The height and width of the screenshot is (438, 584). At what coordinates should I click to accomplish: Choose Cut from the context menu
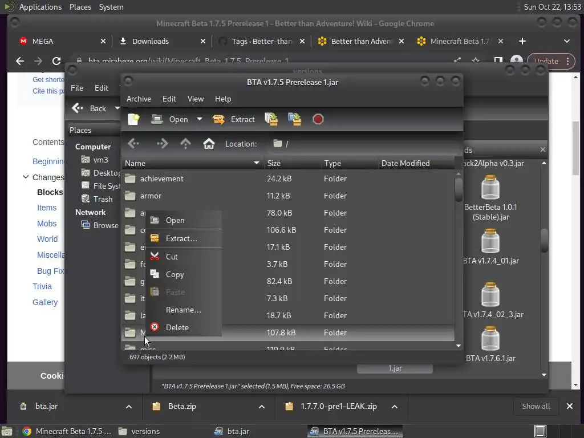pos(184,257)
